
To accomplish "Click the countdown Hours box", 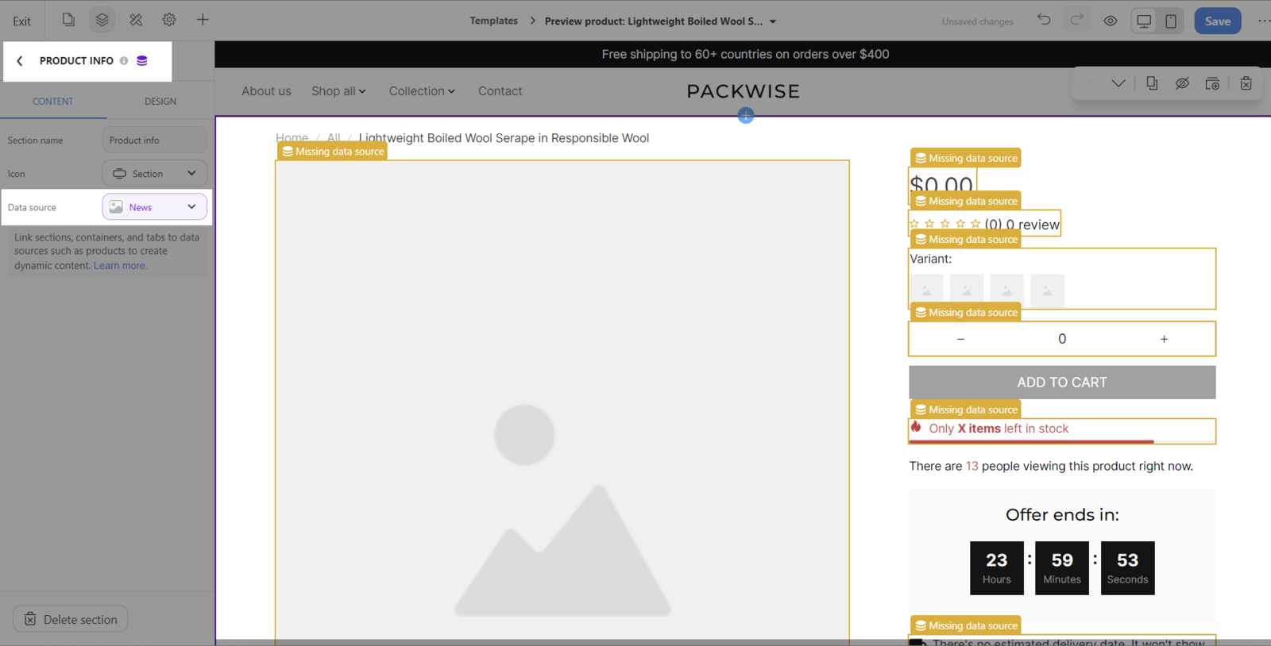I will (996, 568).
